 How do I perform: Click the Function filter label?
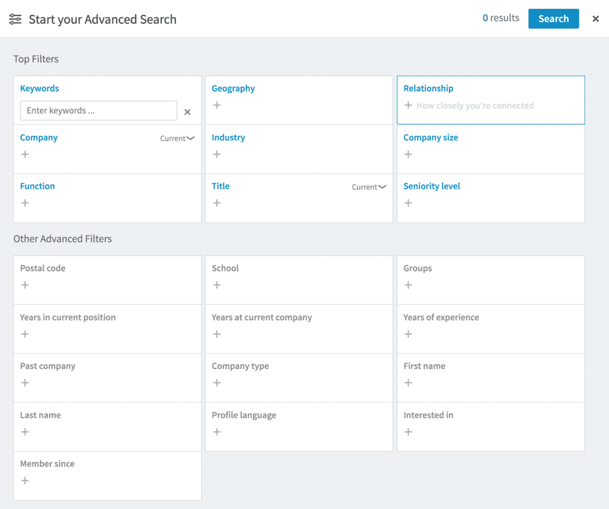[x=37, y=186]
